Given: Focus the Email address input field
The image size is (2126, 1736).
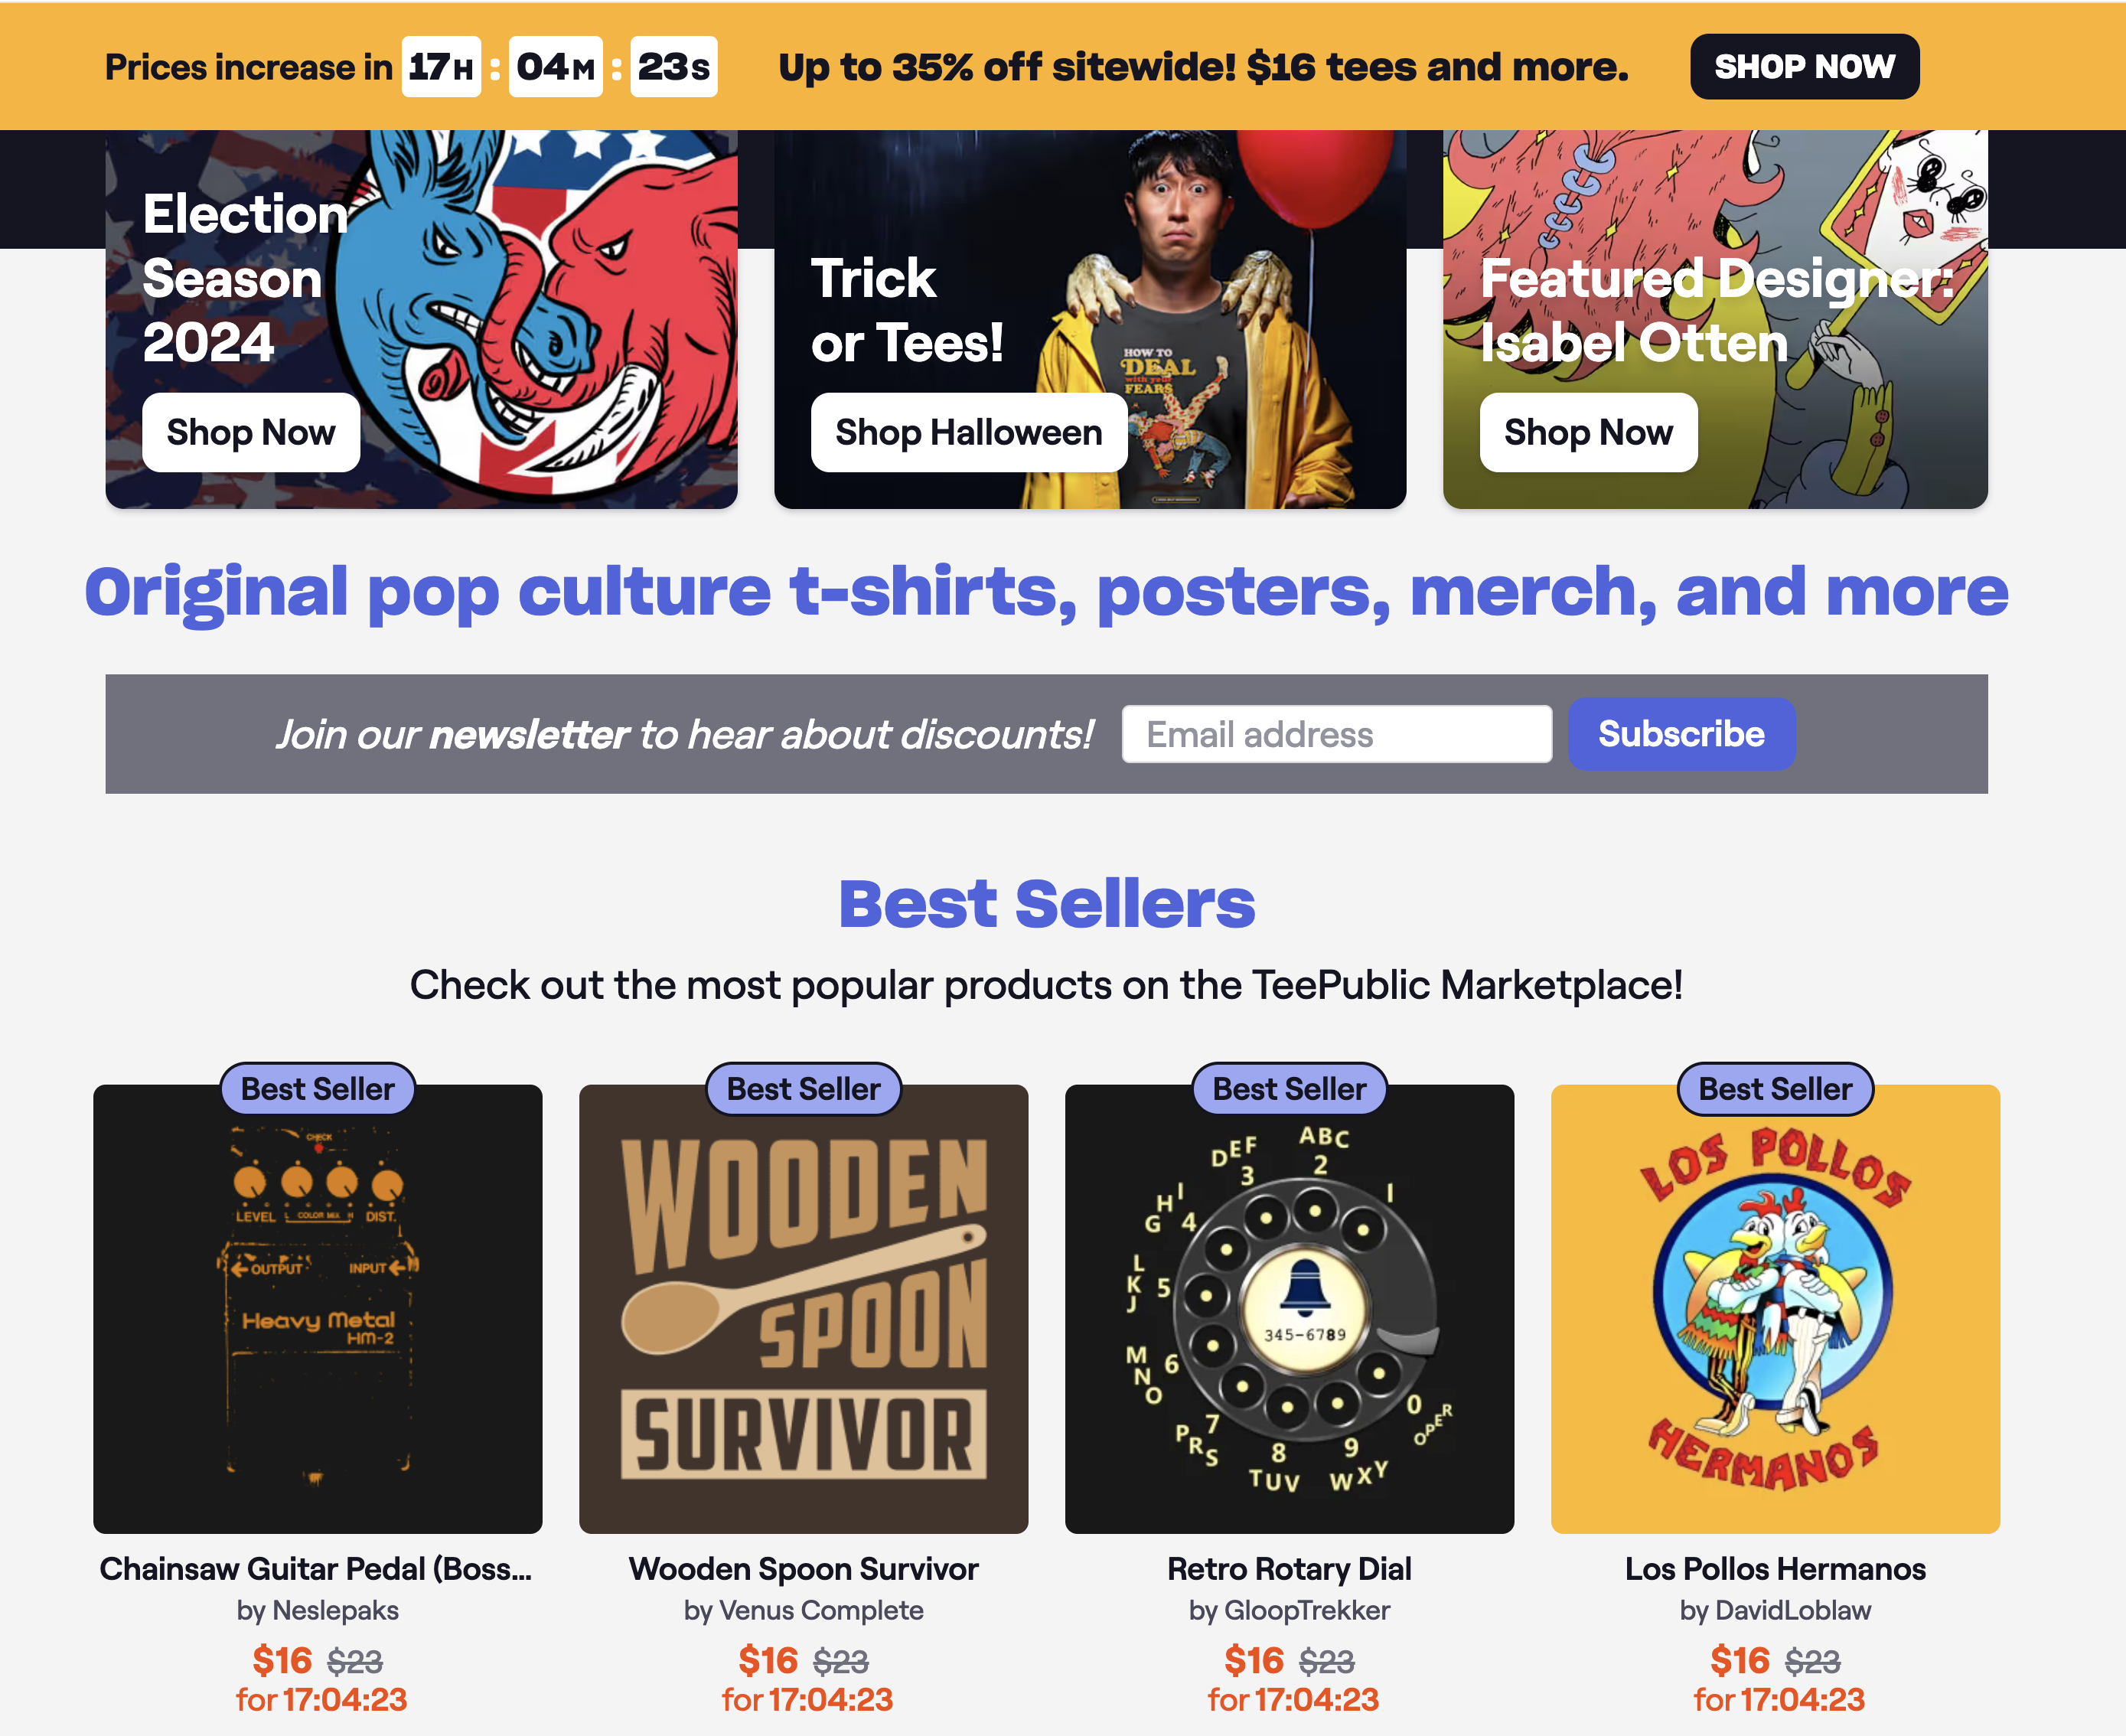Looking at the screenshot, I should coord(1336,734).
